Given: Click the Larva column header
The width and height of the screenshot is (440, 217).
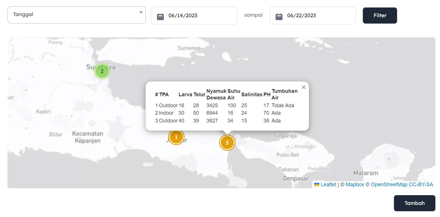Looking at the screenshot, I should [x=185, y=95].
